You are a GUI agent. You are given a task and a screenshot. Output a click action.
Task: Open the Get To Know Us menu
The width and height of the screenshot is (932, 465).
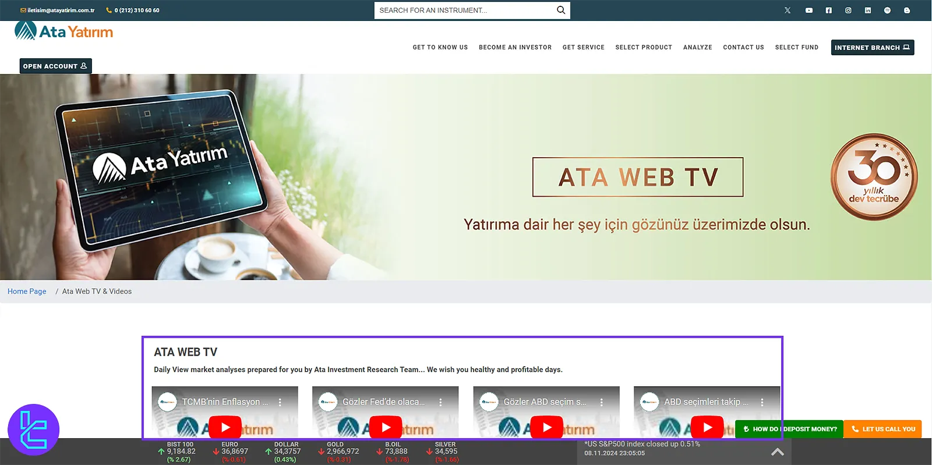point(440,48)
